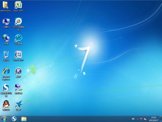Open the Network (网络) desktop icon
This screenshot has width=162, height=122.
pyautogui.click(x=6, y=39)
